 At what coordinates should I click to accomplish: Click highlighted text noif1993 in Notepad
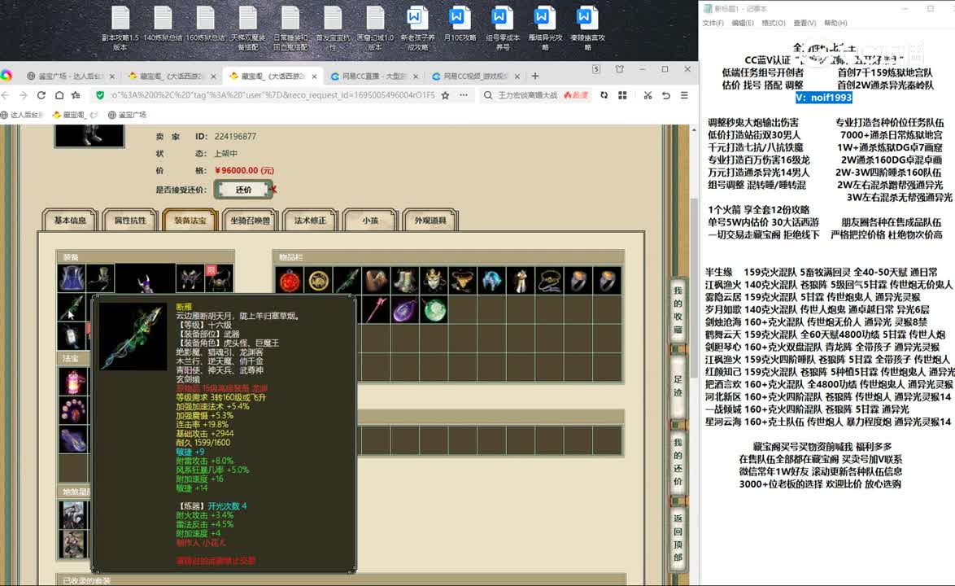click(x=823, y=98)
